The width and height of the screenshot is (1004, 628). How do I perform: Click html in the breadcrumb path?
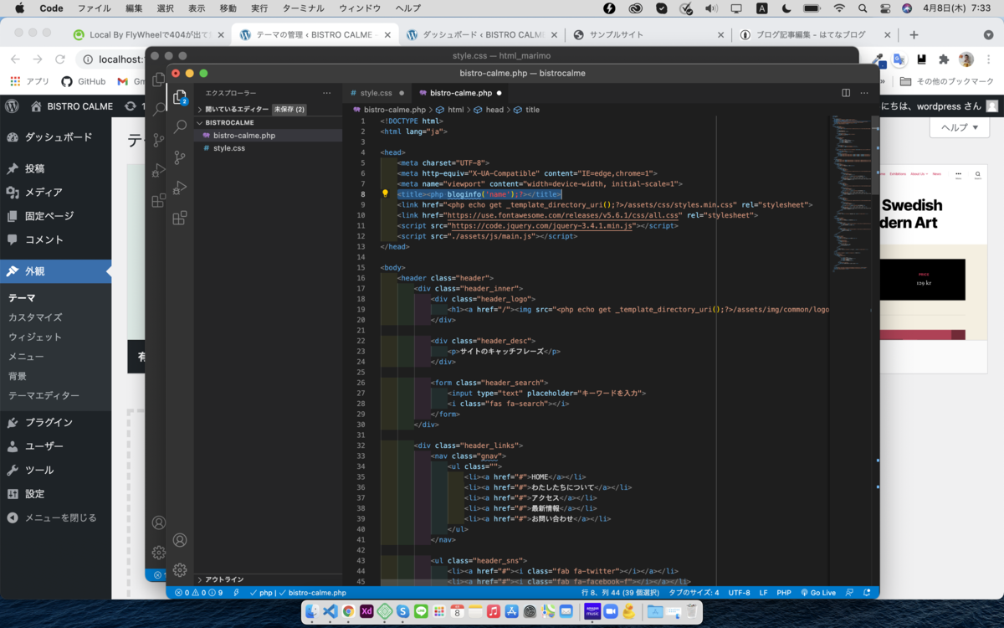pyautogui.click(x=455, y=110)
